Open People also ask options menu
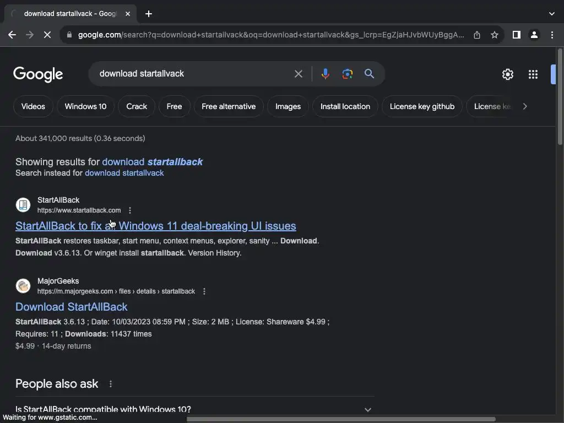Screen dimensions: 564x423 click(110, 384)
